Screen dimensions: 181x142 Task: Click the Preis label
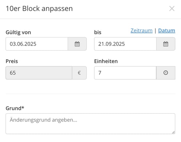coord(12,61)
